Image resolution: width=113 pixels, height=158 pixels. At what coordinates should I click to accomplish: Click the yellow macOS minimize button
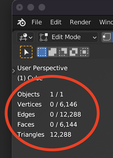31,7
